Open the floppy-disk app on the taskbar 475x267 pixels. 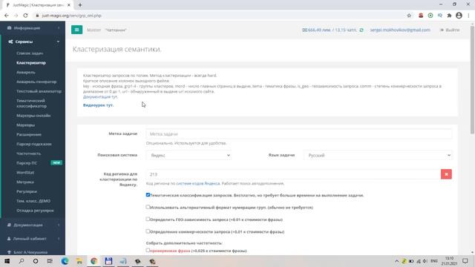tap(108, 261)
